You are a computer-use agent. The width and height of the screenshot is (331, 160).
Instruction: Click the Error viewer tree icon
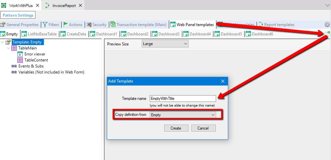click(x=20, y=54)
